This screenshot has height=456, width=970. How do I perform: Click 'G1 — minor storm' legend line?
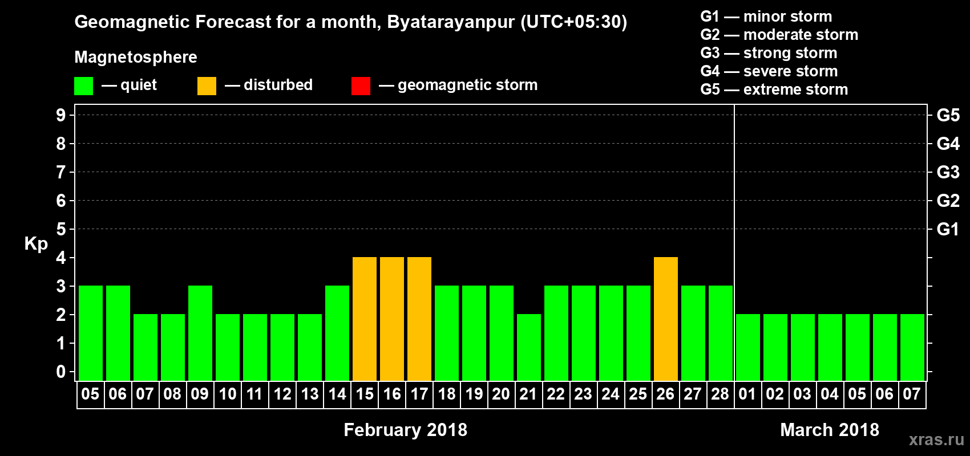click(766, 17)
